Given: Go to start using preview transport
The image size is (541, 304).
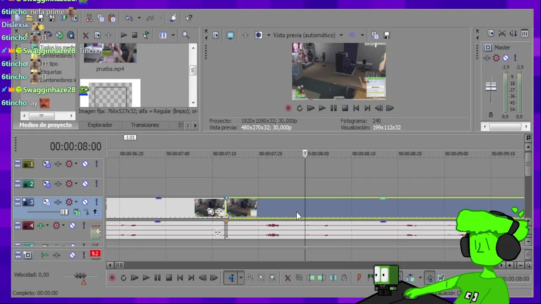Looking at the screenshot, I should point(356,108).
